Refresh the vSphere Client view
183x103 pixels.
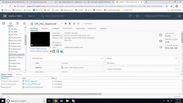(x=130, y=16)
